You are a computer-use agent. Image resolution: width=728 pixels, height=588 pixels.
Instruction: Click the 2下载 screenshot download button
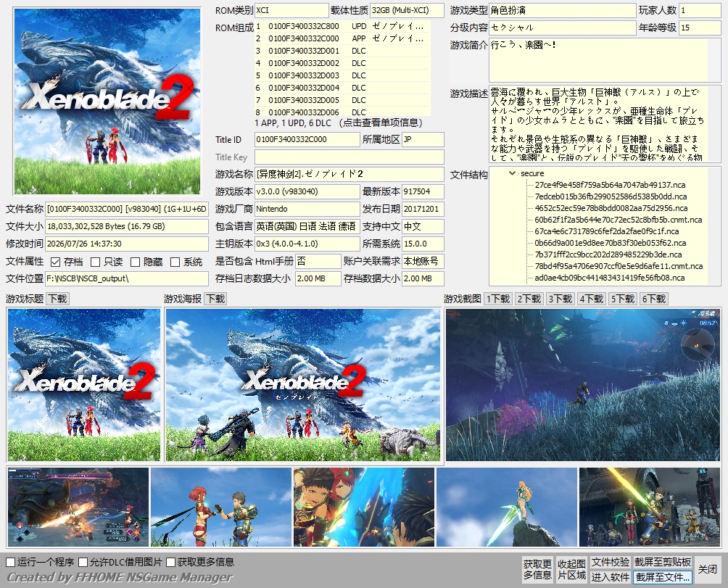pyautogui.click(x=529, y=299)
